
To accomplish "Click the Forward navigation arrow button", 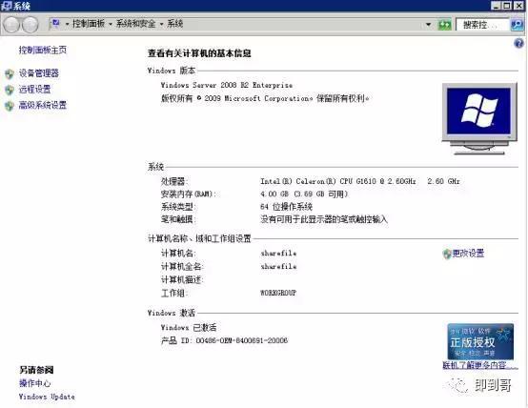I will (30, 24).
